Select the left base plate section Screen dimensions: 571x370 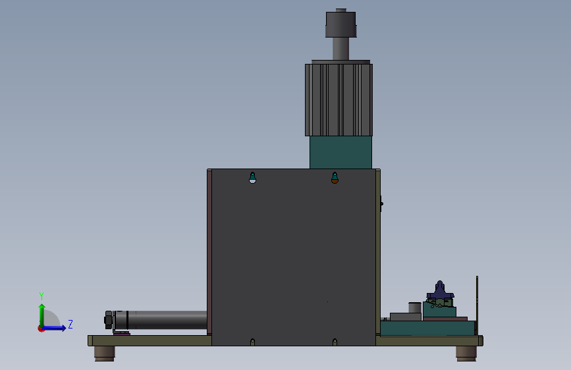[x=150, y=340]
